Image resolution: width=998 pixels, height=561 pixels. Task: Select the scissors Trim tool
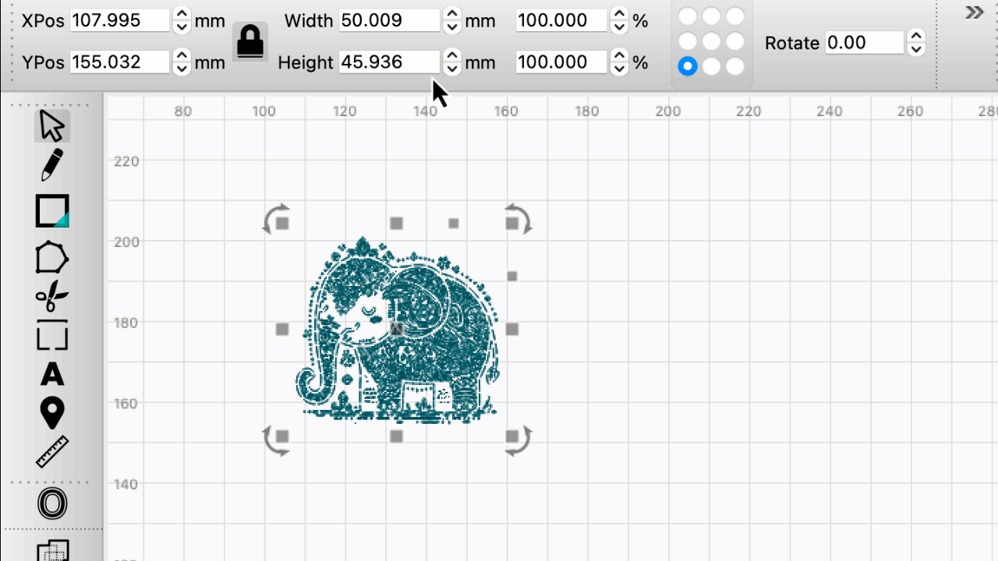point(52,297)
